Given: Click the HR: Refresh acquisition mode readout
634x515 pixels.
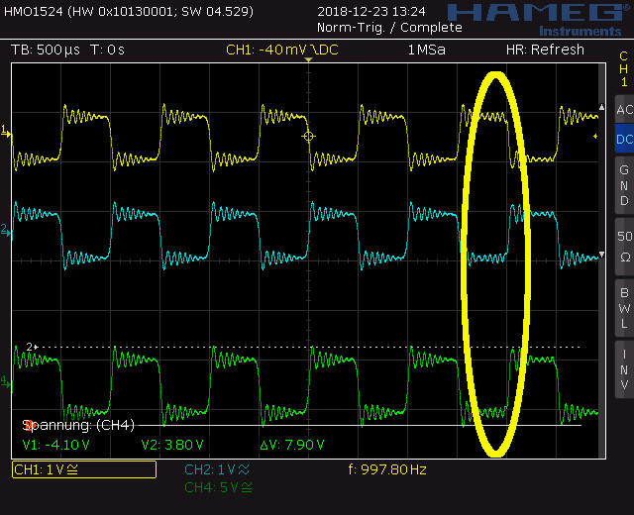Looking at the screenshot, I should pyautogui.click(x=545, y=51).
